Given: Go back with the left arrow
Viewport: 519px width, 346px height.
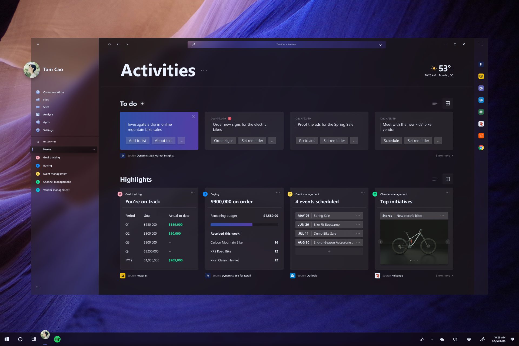Looking at the screenshot, I should (x=118, y=44).
